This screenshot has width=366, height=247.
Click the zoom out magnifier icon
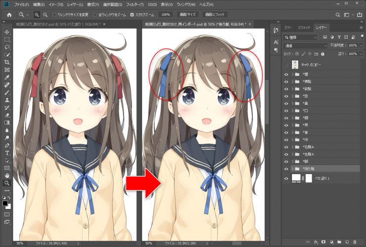point(45,15)
